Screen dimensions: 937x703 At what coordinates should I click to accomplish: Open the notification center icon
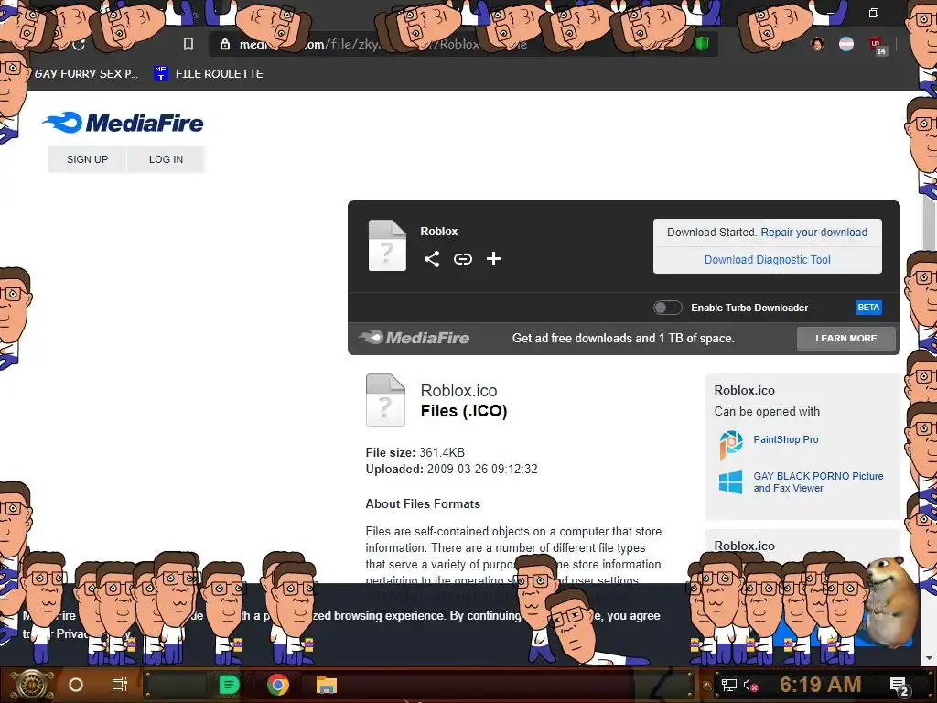coord(900,687)
